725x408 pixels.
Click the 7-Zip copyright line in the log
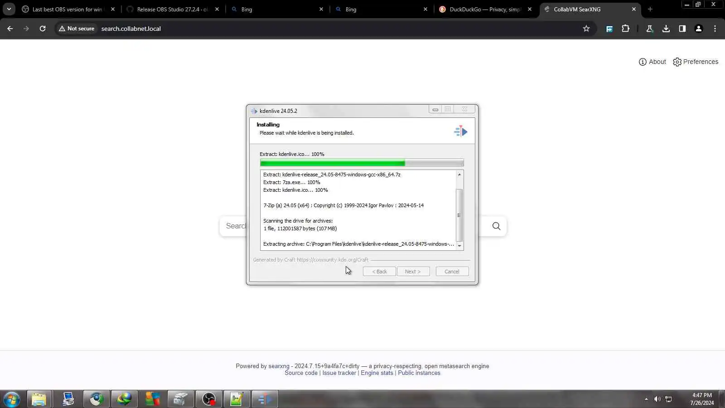pyautogui.click(x=343, y=205)
